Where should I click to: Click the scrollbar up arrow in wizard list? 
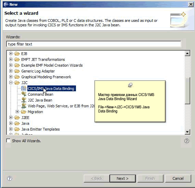tap(187, 53)
